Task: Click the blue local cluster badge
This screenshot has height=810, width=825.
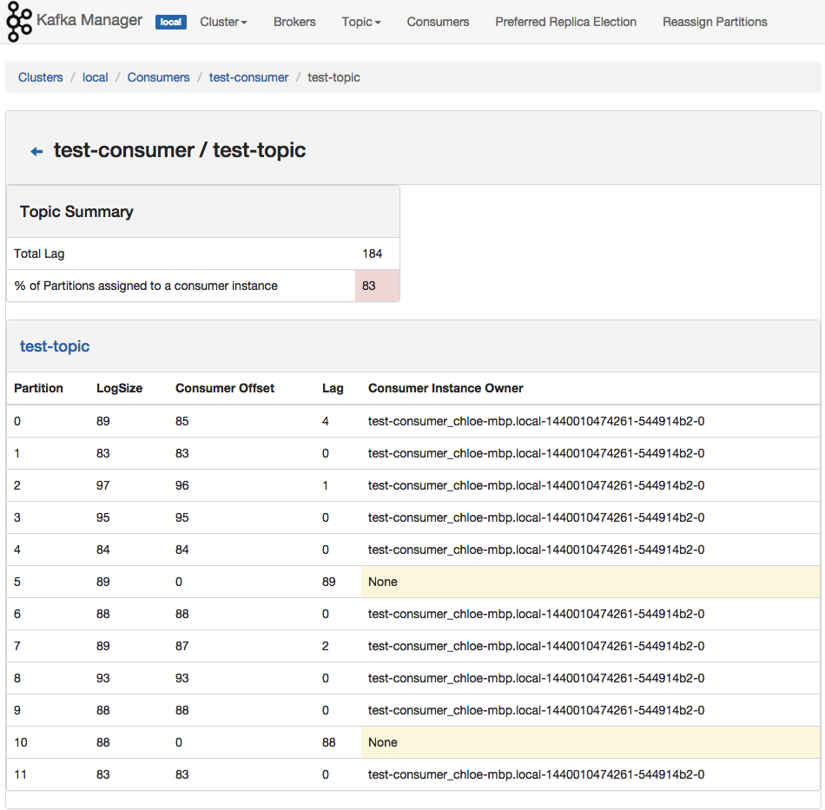Action: 171,22
